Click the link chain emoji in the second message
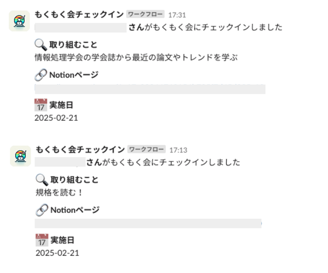Screen dimensions: 328x273 42,210
